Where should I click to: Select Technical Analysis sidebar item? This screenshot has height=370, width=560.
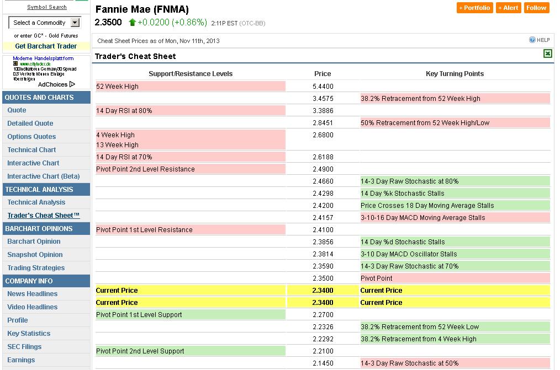(36, 202)
